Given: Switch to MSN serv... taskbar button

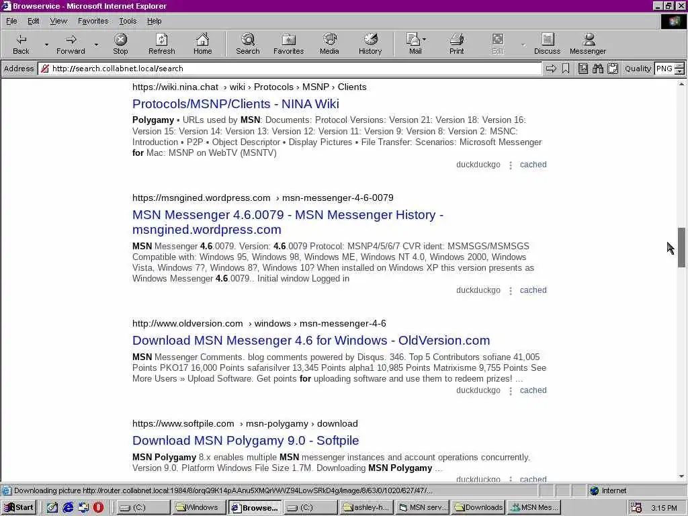Looking at the screenshot, I should [423, 507].
